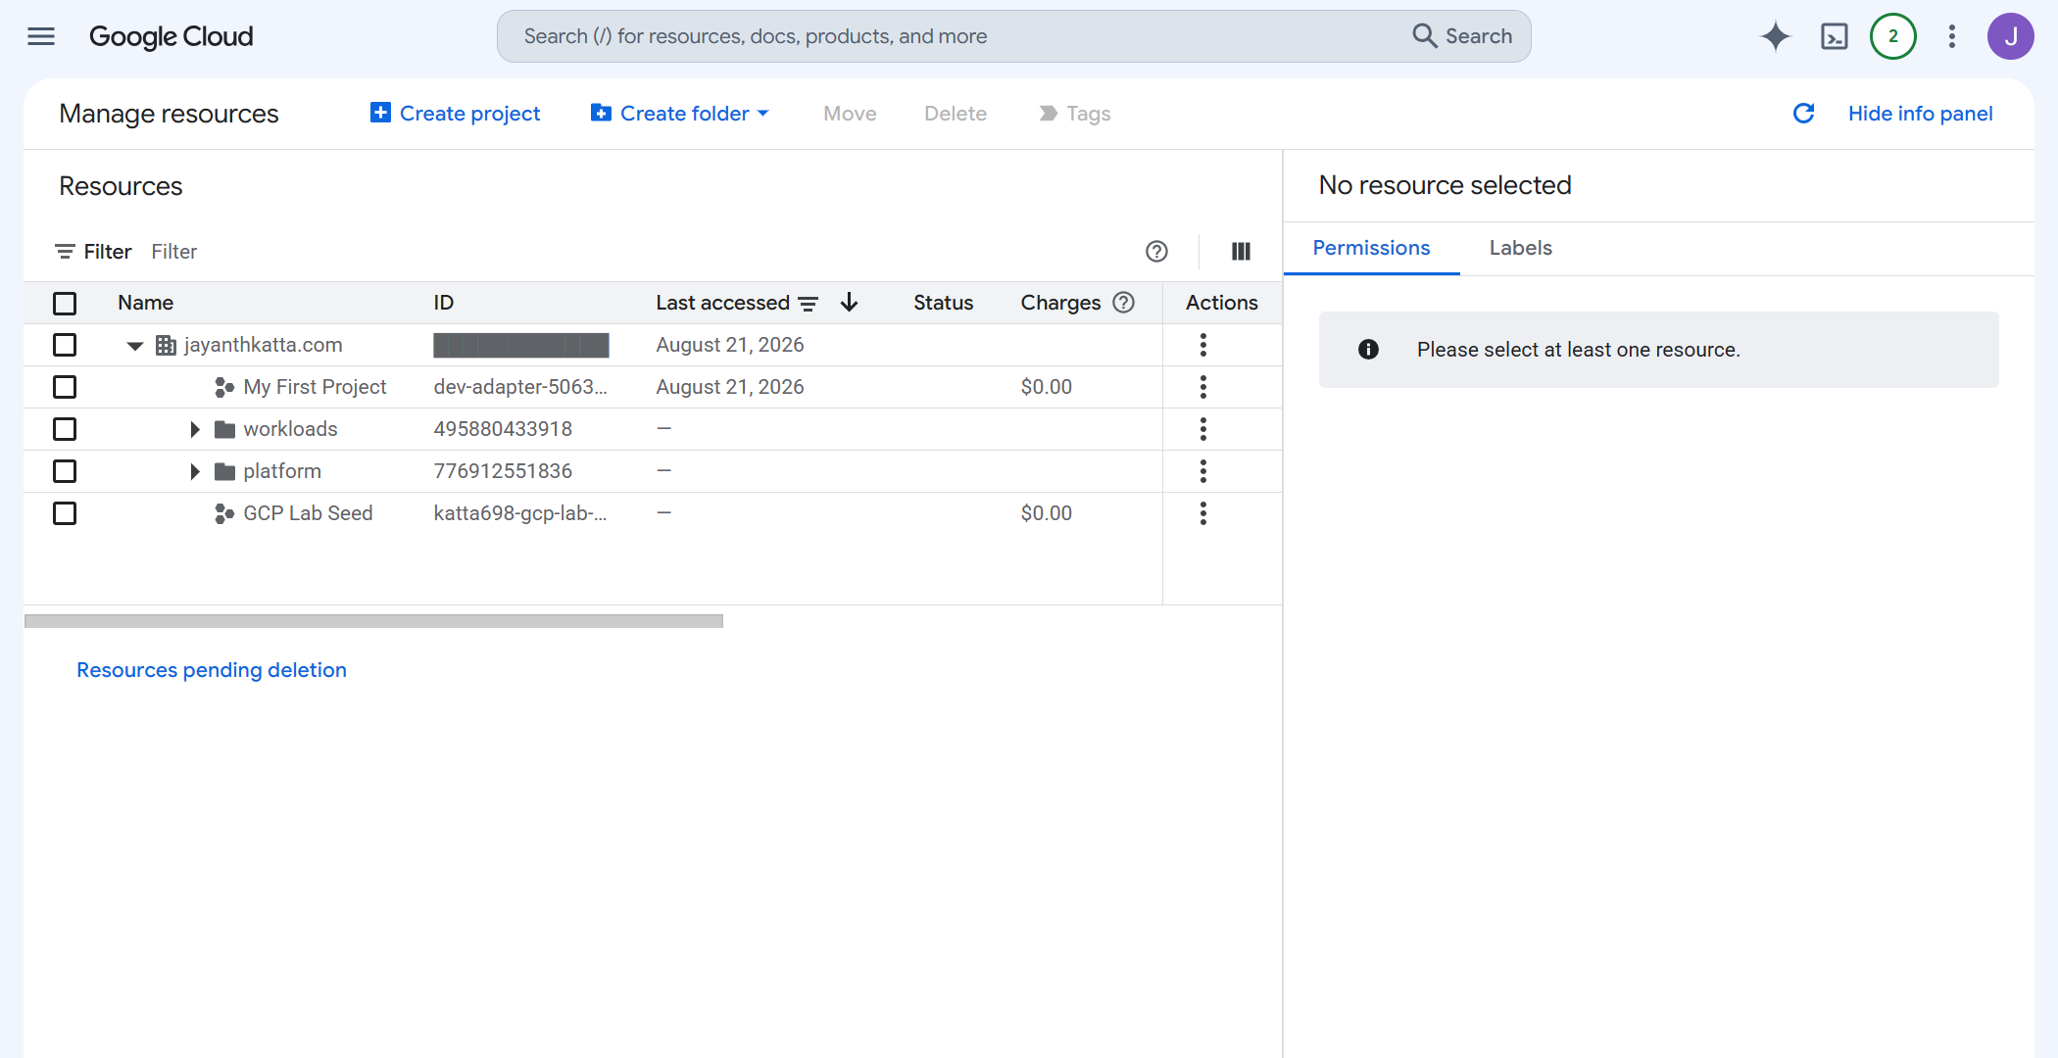The width and height of the screenshot is (2058, 1058).
Task: Click the Filter list icon
Action: click(65, 252)
